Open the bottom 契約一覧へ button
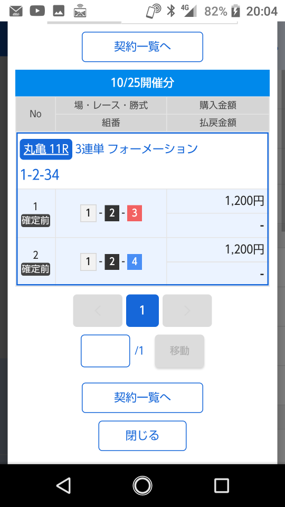This screenshot has width=285, height=507. 142,398
